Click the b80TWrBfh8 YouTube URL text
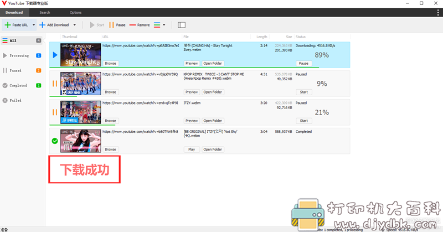Screen dimensions: 443x232 140,131
